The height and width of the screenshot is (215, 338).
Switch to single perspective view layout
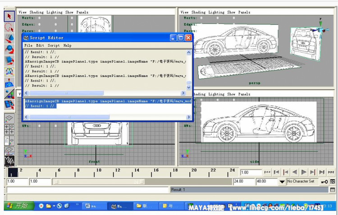coord(9,119)
